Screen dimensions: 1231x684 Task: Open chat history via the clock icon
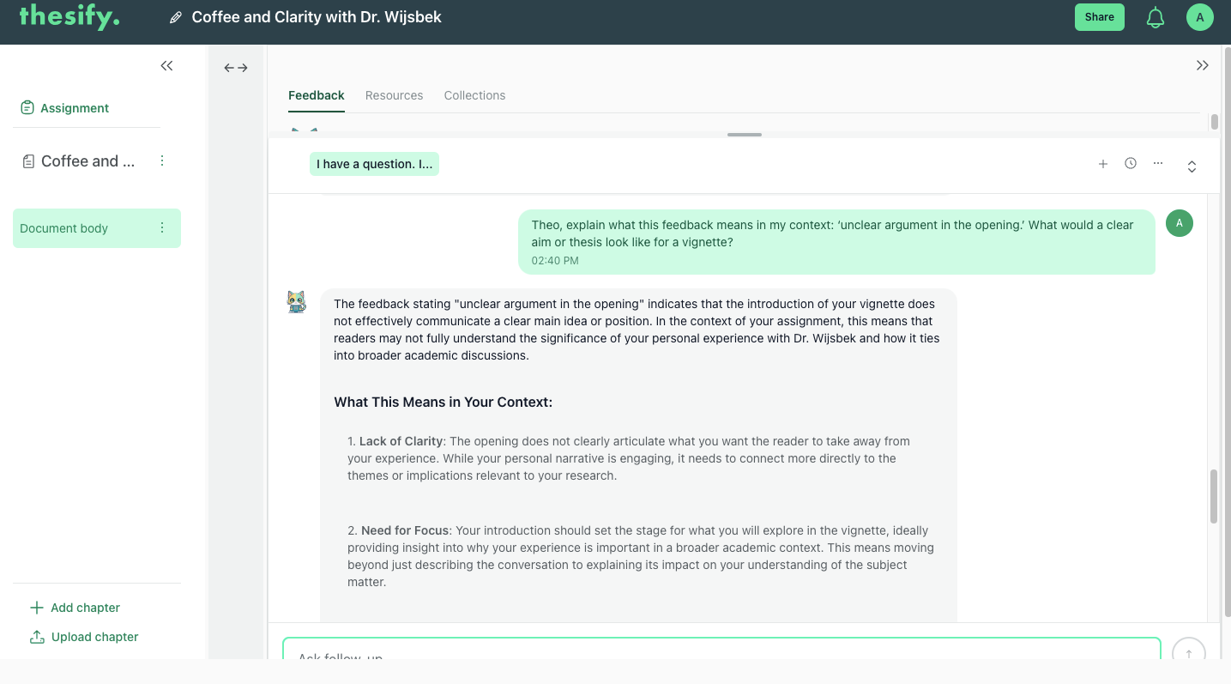point(1130,162)
